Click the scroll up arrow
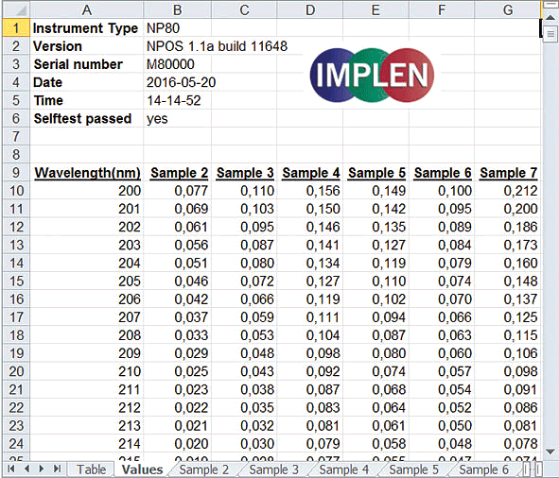Screen dimensions: 559x478 (550, 17)
